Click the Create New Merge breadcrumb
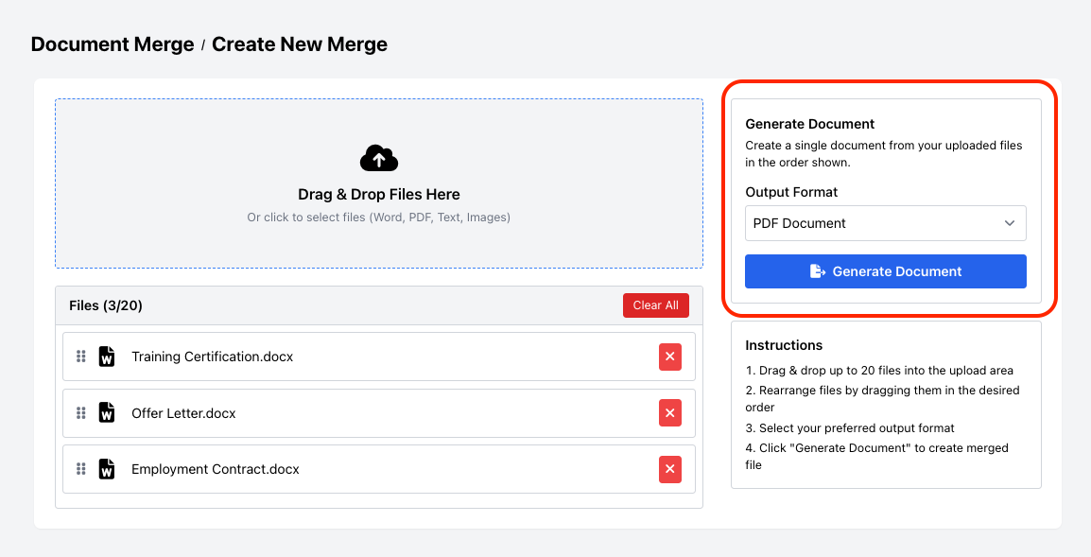Viewport: 1091px width, 557px height. 300,44
